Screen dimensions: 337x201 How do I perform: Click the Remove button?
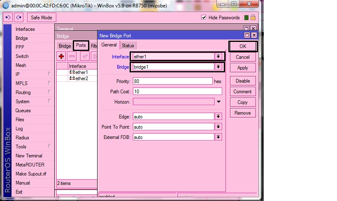click(243, 113)
